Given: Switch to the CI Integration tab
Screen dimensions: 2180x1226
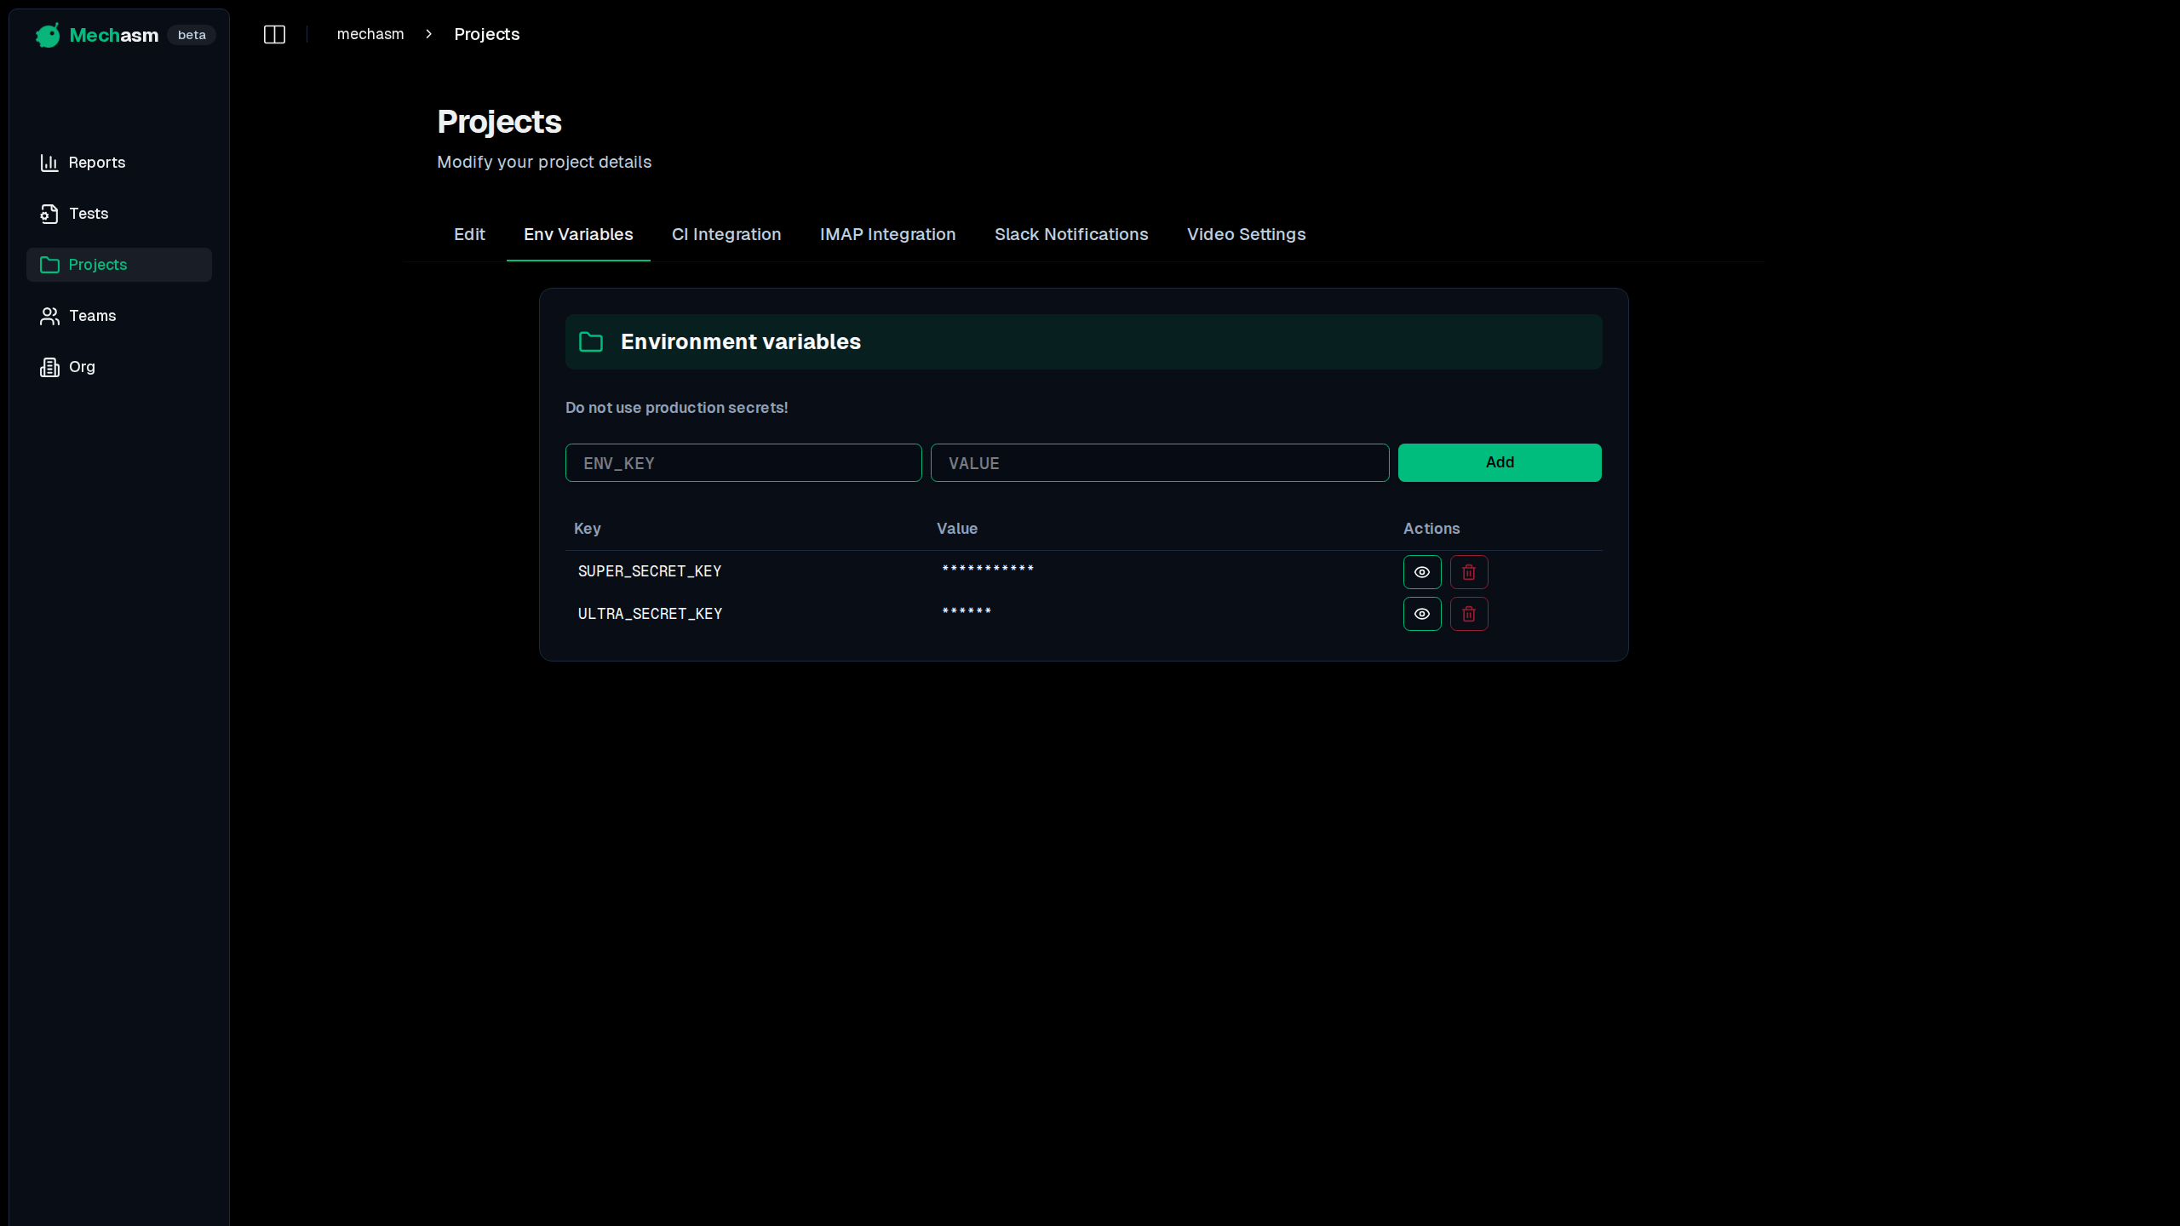Looking at the screenshot, I should [x=726, y=234].
